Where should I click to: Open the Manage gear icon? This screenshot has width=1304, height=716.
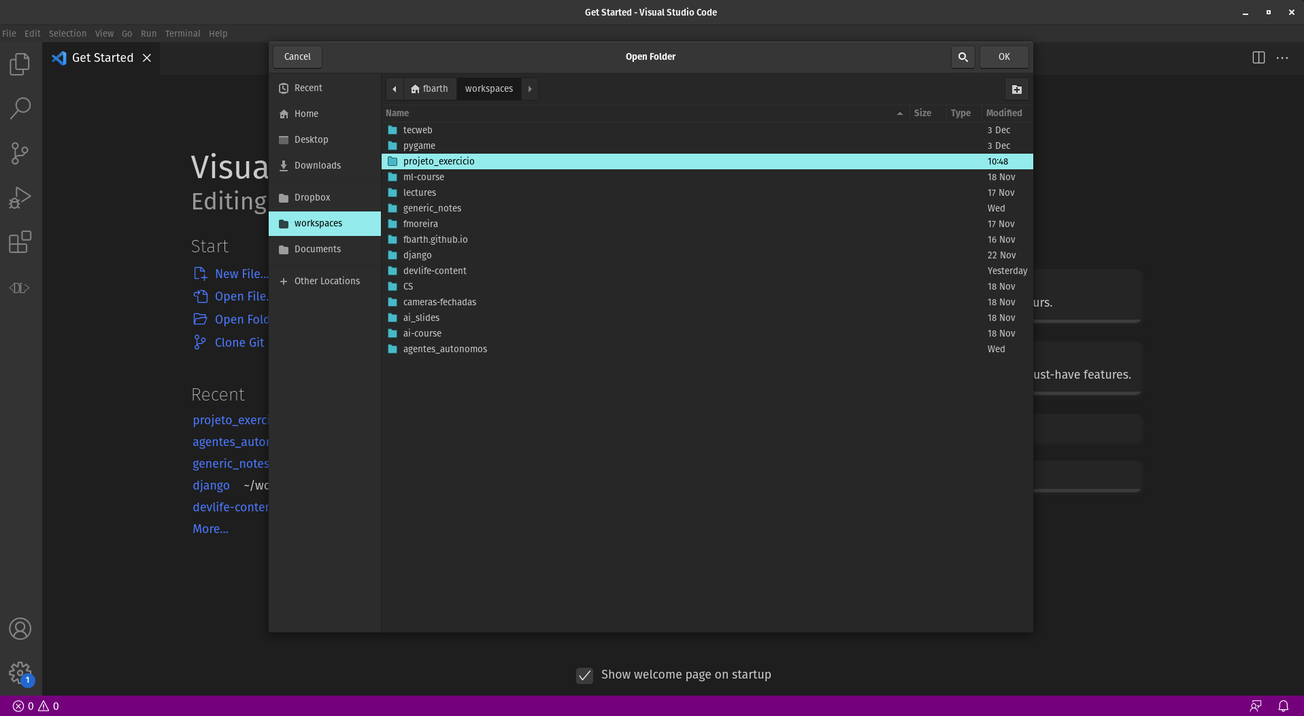pyautogui.click(x=20, y=674)
